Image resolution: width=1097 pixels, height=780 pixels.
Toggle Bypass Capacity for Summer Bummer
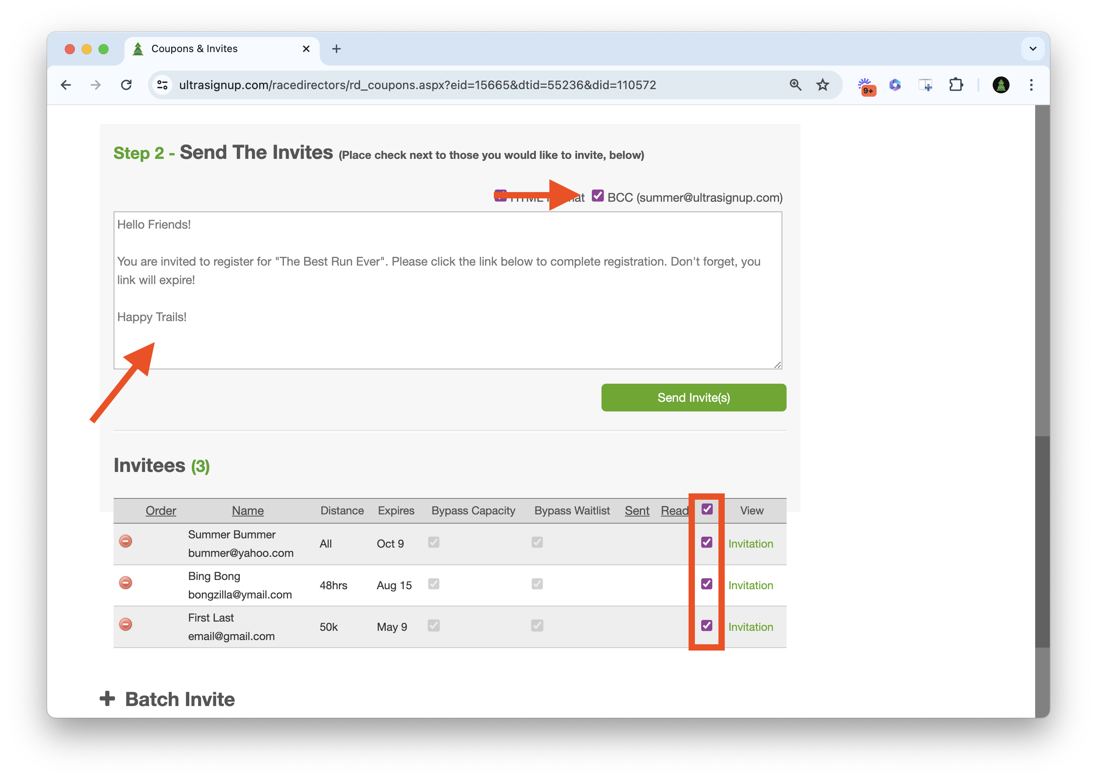434,542
